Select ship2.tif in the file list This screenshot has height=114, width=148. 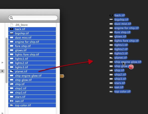32,88
